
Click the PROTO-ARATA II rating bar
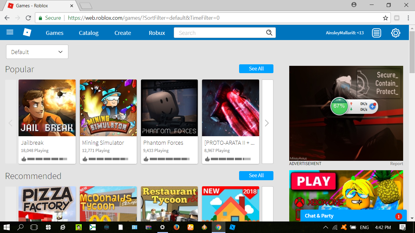coord(231,159)
